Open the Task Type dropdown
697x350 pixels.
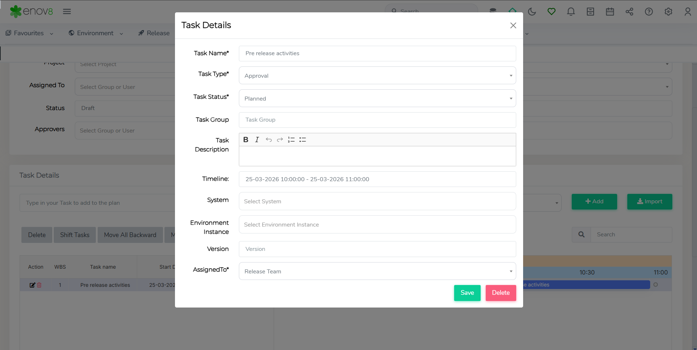pos(377,76)
